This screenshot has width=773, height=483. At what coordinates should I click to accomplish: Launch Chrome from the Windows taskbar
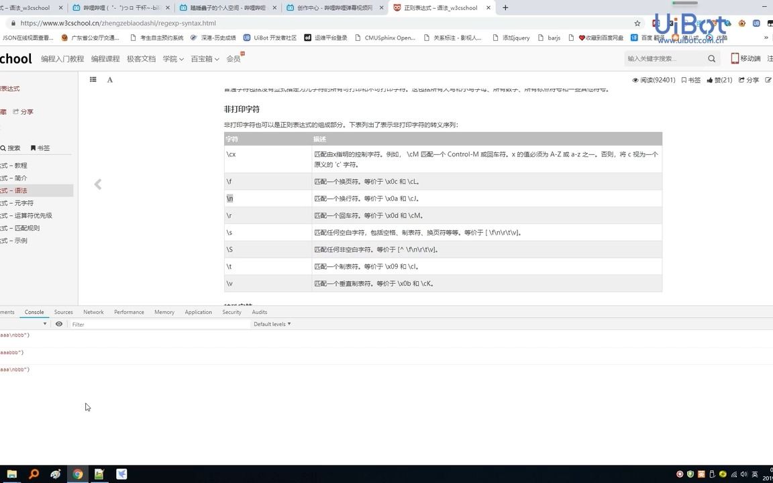click(78, 474)
